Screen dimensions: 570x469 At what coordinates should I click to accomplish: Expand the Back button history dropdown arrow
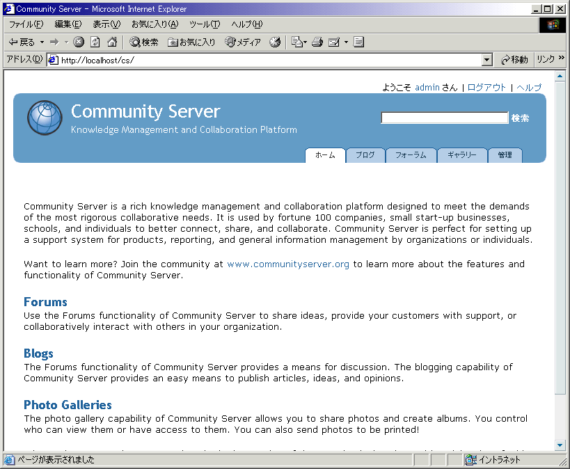42,42
